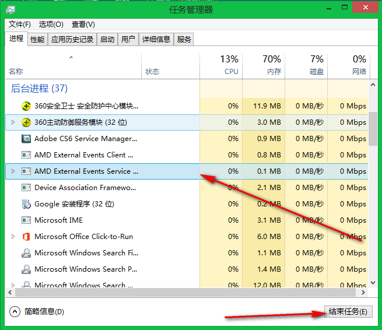Click the 结束任务(E) button
This screenshot has height=330, width=382.
coord(348,311)
